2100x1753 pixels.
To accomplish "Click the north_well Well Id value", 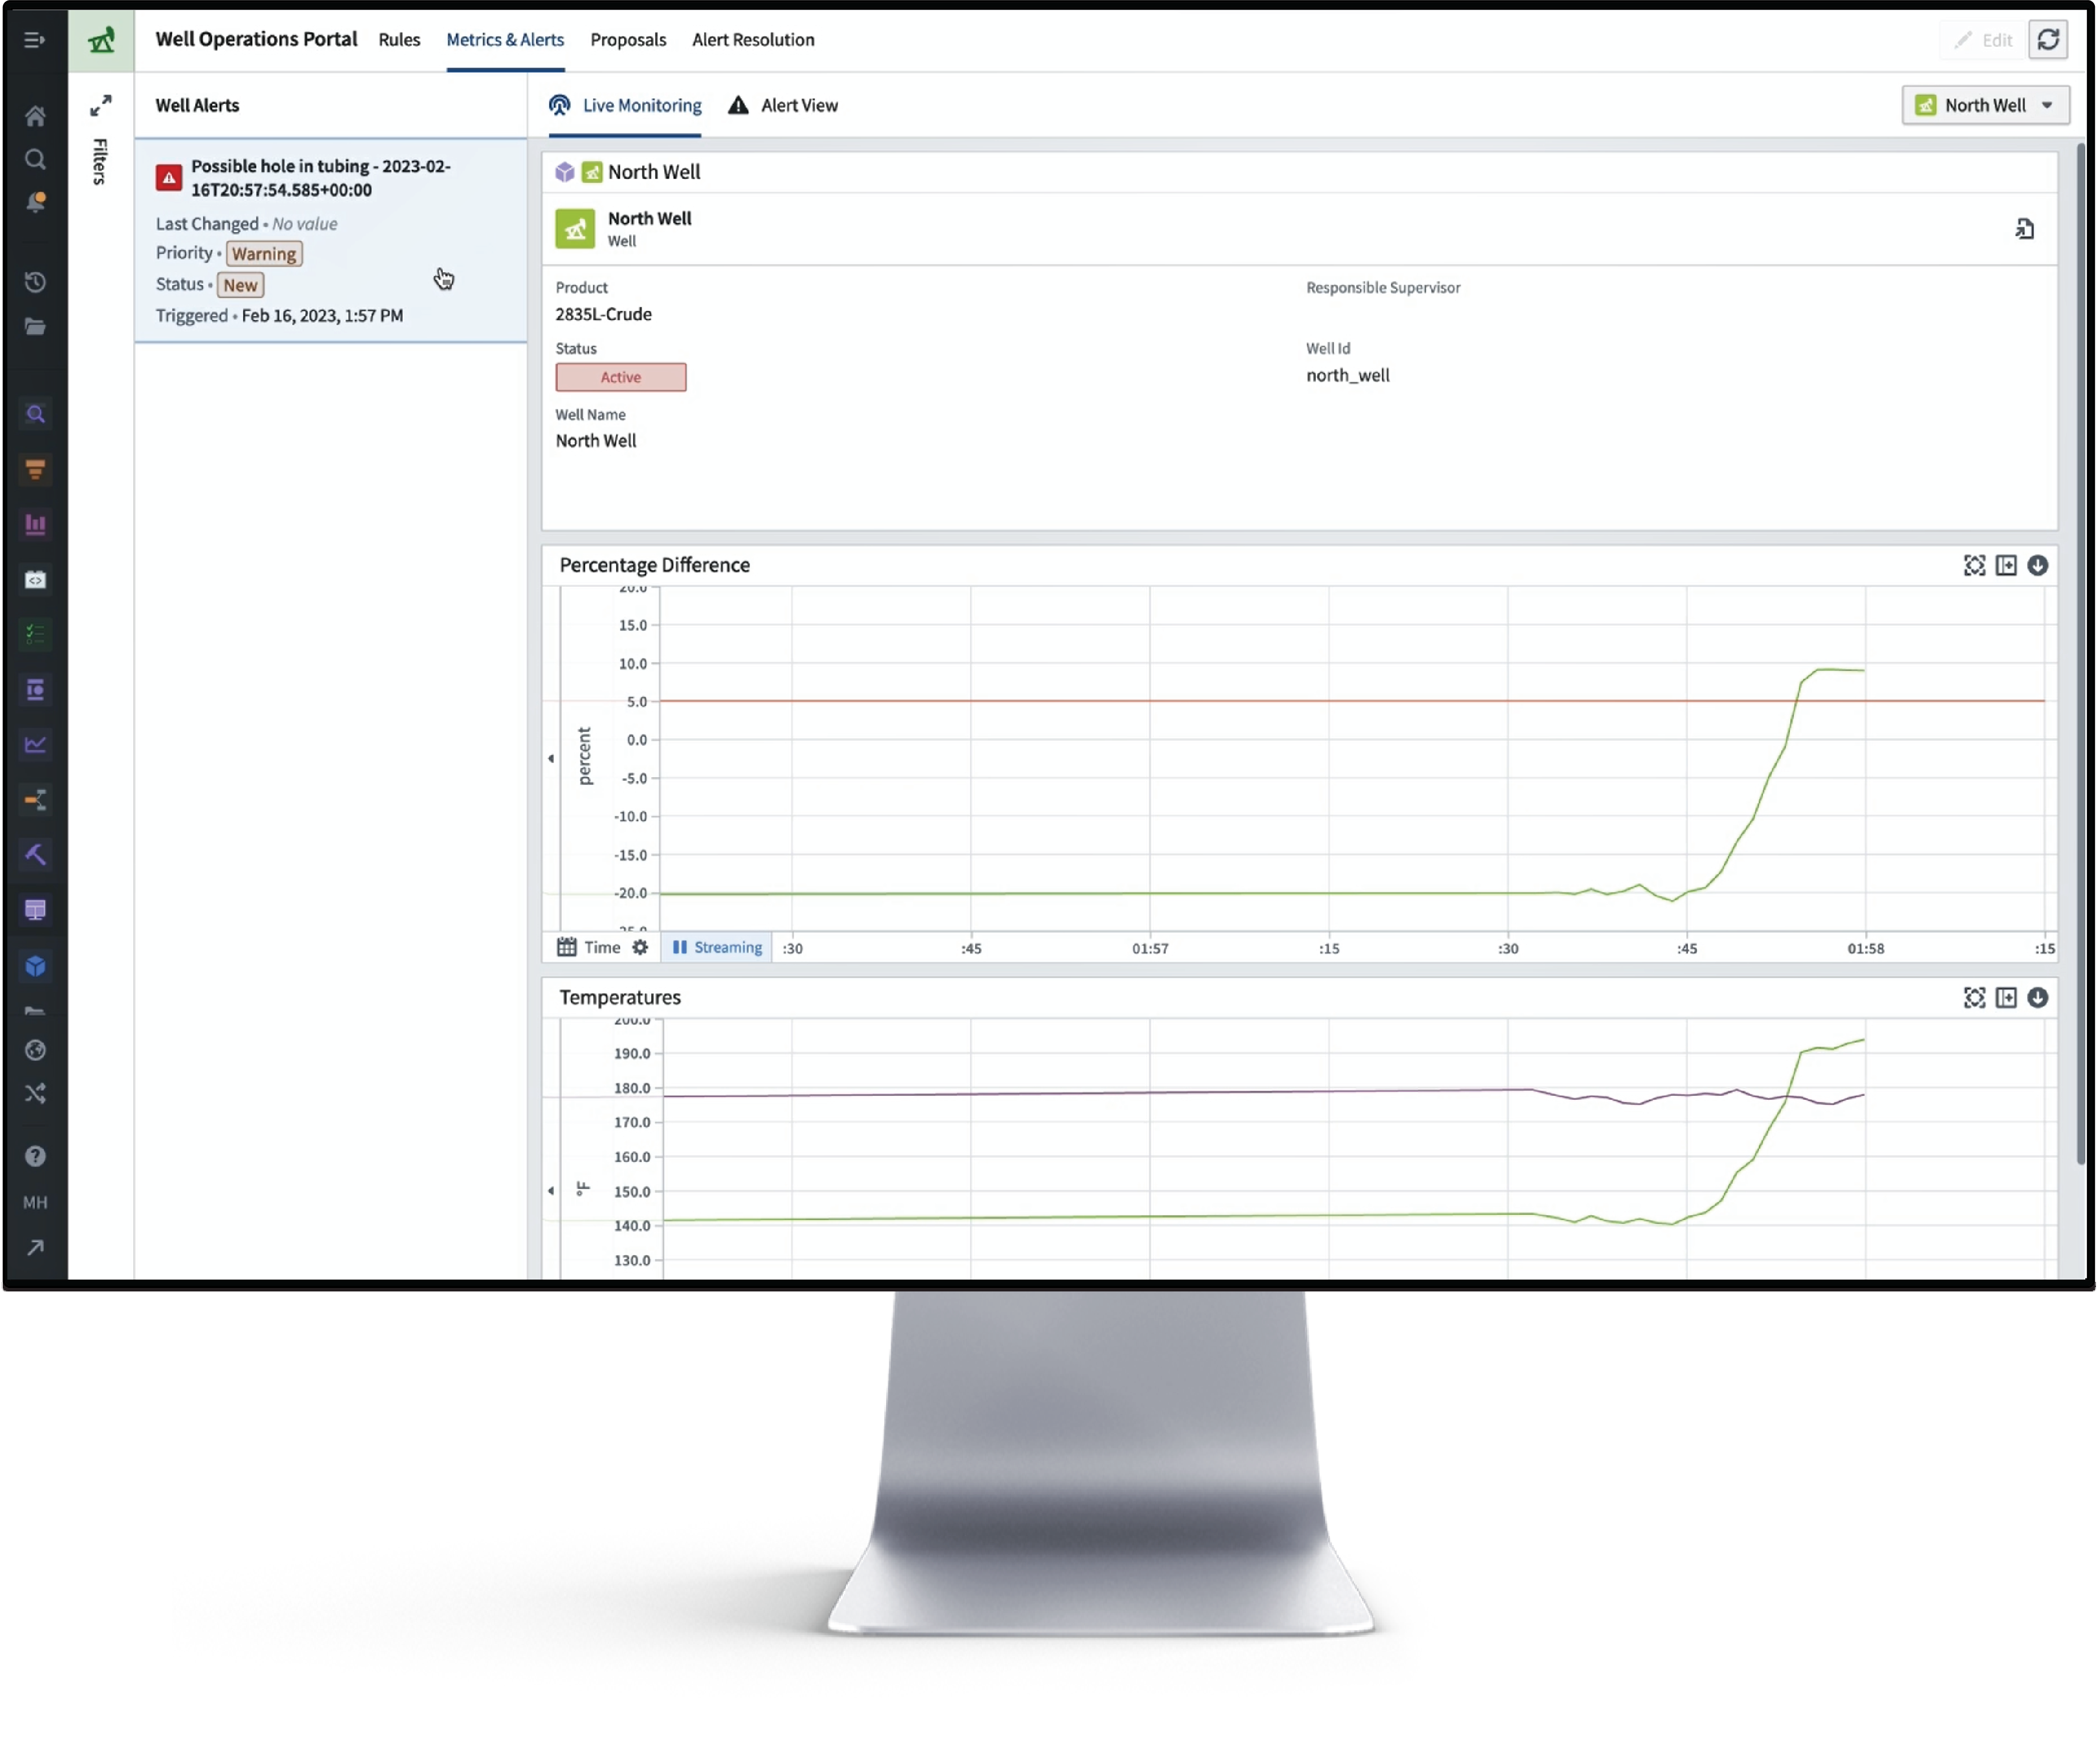I will [x=1347, y=376].
